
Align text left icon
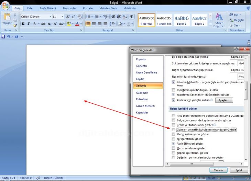click(x=88, y=24)
